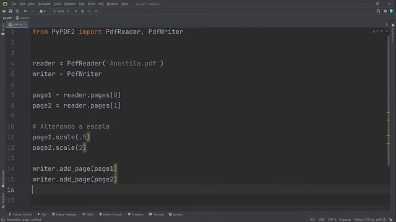Click 'PdfWriter' on line 5
Screen dimensions: 396x222
pos(84,74)
